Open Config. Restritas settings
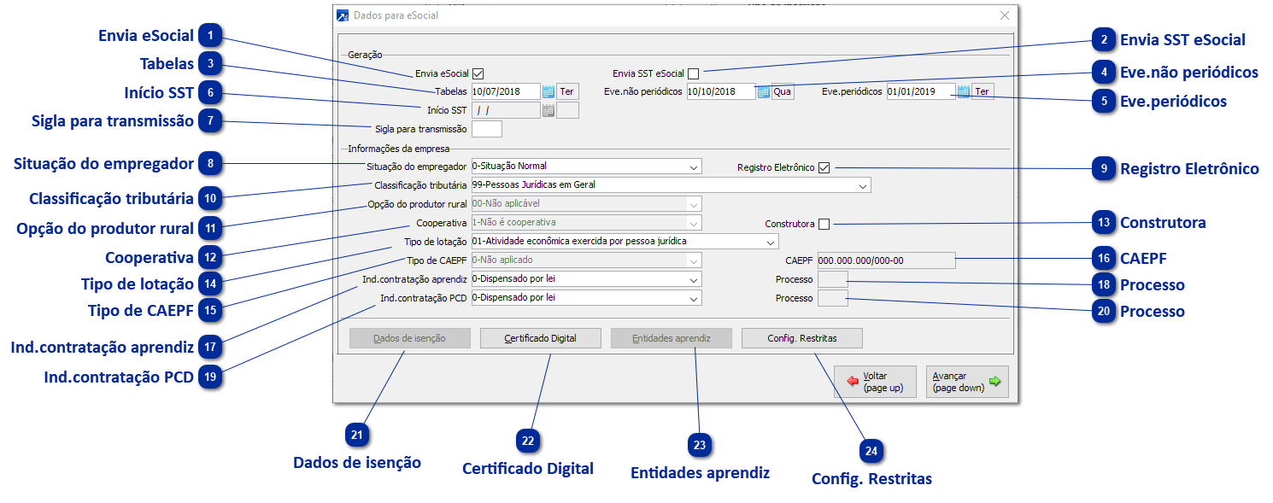Image resolution: width=1273 pixels, height=503 pixels. (801, 337)
